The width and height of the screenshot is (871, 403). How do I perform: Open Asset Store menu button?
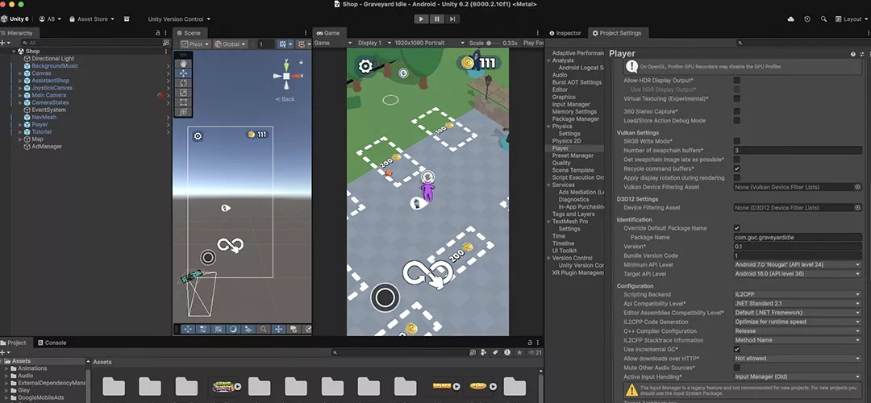click(95, 19)
